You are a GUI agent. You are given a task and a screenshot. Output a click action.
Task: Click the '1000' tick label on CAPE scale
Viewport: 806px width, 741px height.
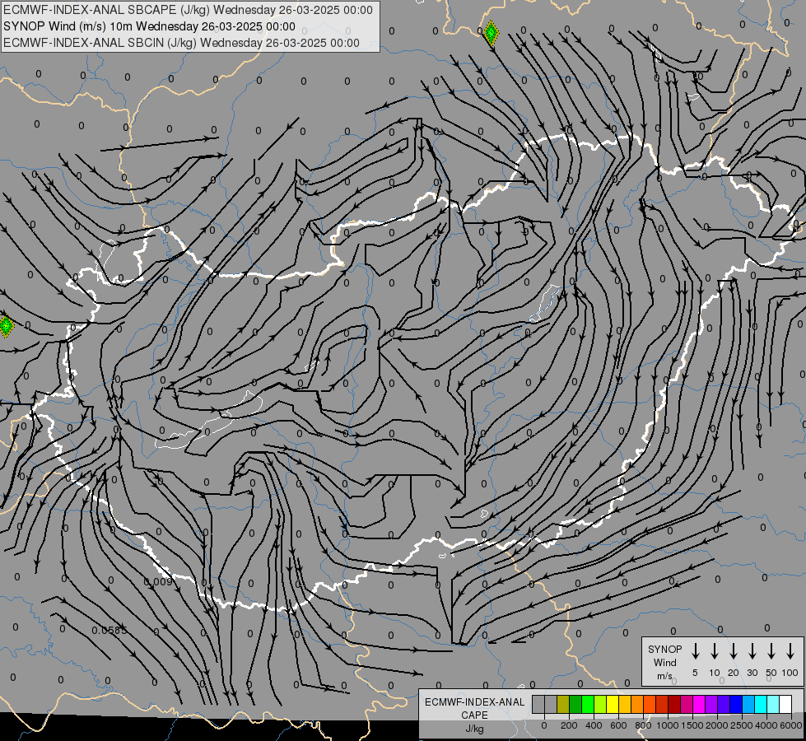click(x=668, y=725)
